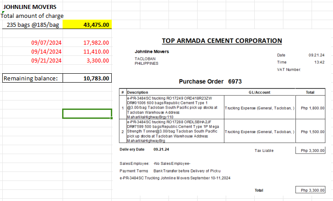This screenshot has width=333, height=201.
Task: Select the Php 1,500.00 line total
Action: (312, 132)
